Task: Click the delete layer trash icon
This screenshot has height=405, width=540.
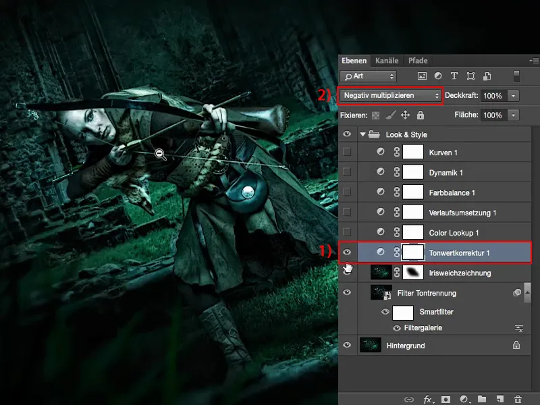Action: pos(518,399)
